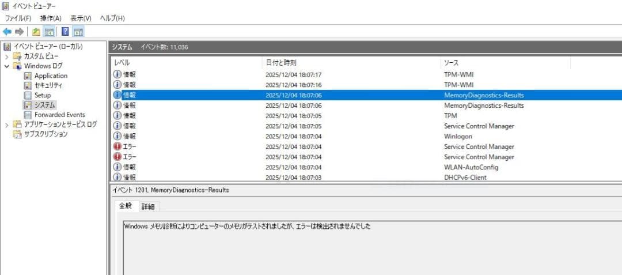Screen dimensions: 622x275
Task: Click the セキュリティ log icon
Action: (x=28, y=85)
